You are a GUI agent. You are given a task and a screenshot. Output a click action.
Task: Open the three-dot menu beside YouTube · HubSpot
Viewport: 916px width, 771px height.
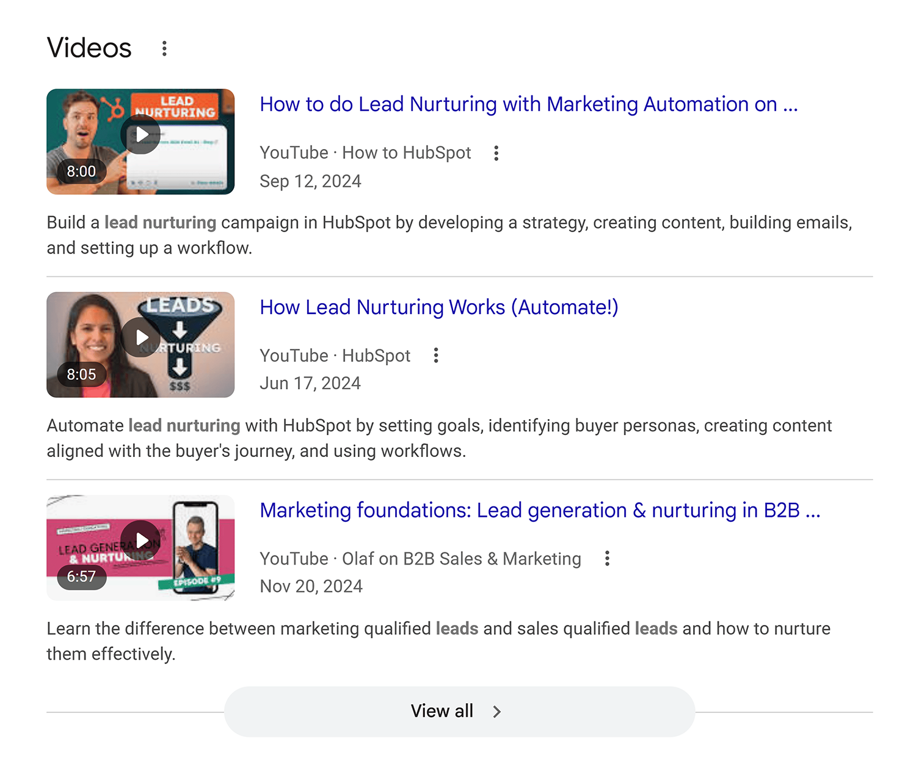pyautogui.click(x=436, y=356)
